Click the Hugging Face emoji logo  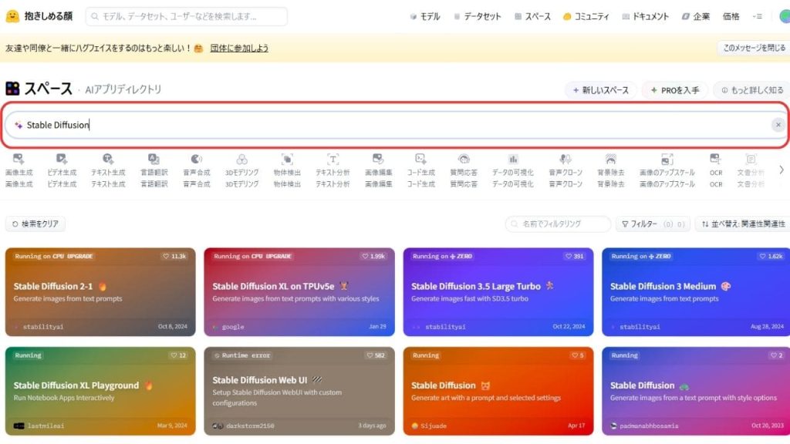tap(12, 16)
